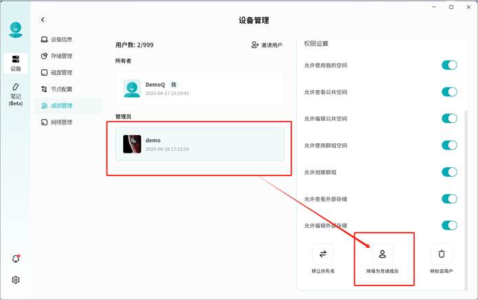Image resolution: width=478 pixels, height=300 pixels.
Task: Open the settings gear icon
Action: [16, 280]
